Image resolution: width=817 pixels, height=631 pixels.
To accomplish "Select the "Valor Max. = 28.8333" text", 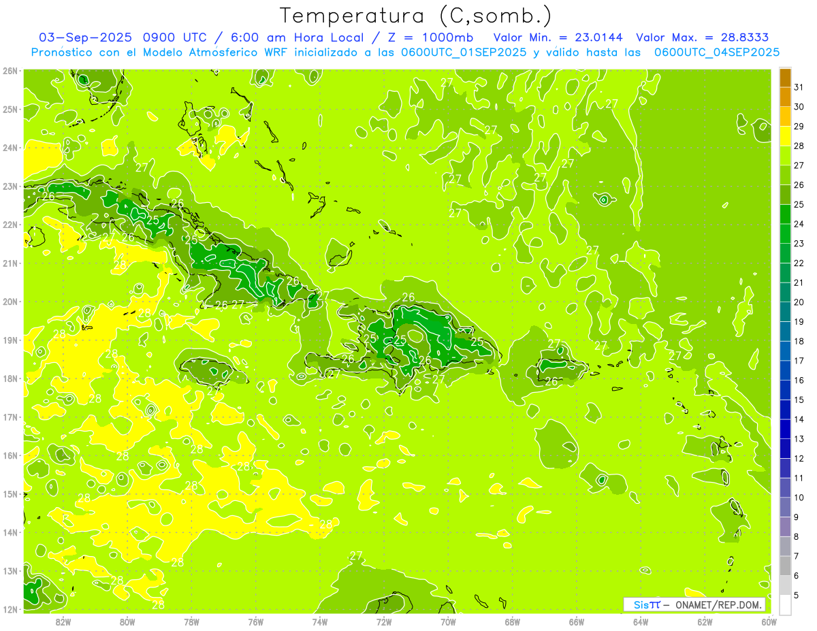I will click(x=703, y=37).
